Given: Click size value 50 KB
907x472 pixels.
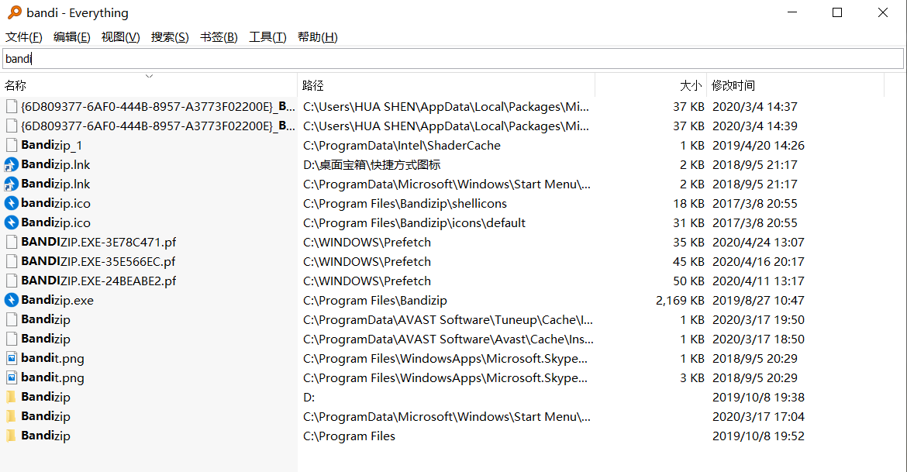Looking at the screenshot, I should [x=688, y=281].
